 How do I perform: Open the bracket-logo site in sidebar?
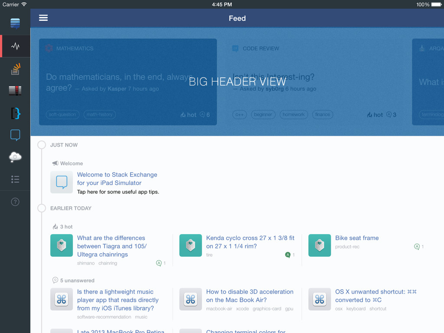[x=16, y=113]
